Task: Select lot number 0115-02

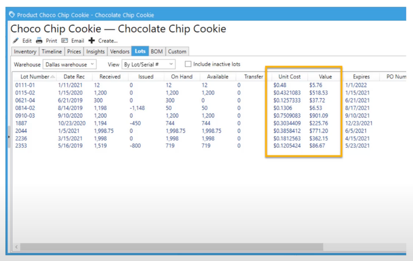Action: click(x=25, y=93)
